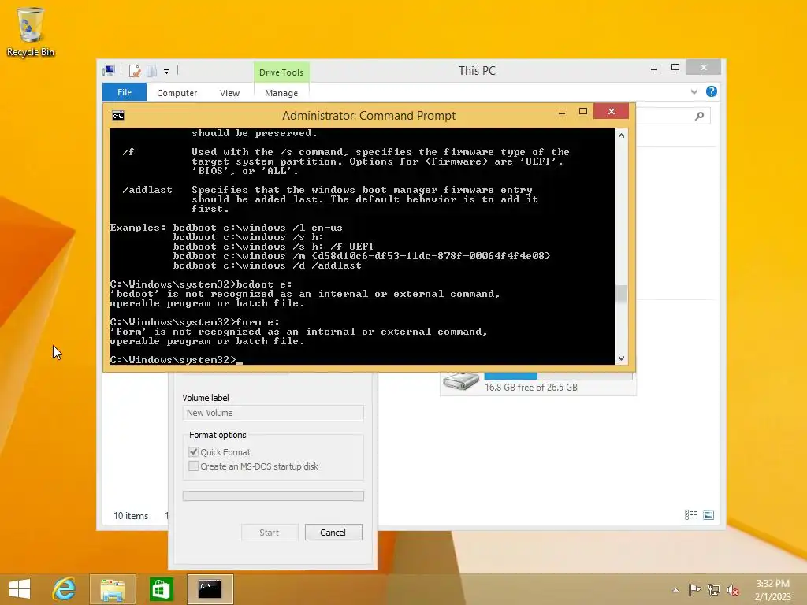
Task: Click the format progress bar
Action: 273,496
